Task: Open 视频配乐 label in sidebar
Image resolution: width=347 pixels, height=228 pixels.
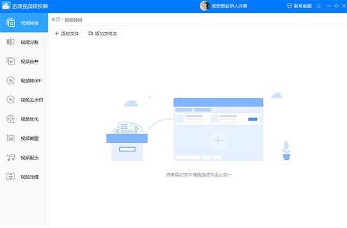Action: click(29, 157)
